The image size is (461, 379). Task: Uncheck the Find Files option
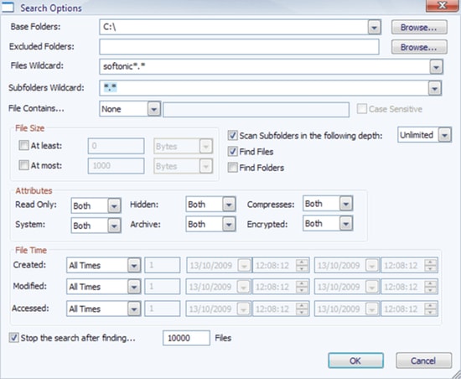click(232, 152)
